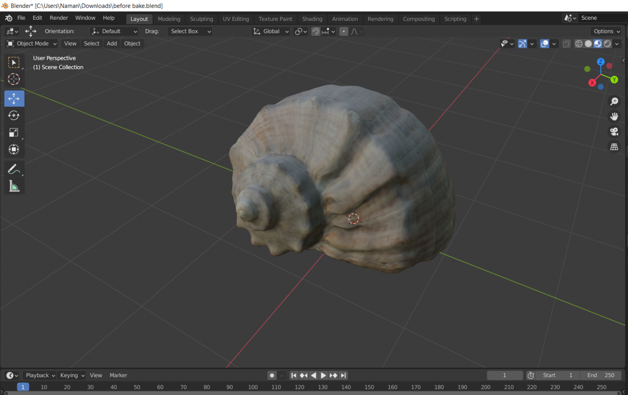Viewport: 628px width, 395px height.
Task: Switch to the Sculpting workspace tab
Action: point(201,19)
